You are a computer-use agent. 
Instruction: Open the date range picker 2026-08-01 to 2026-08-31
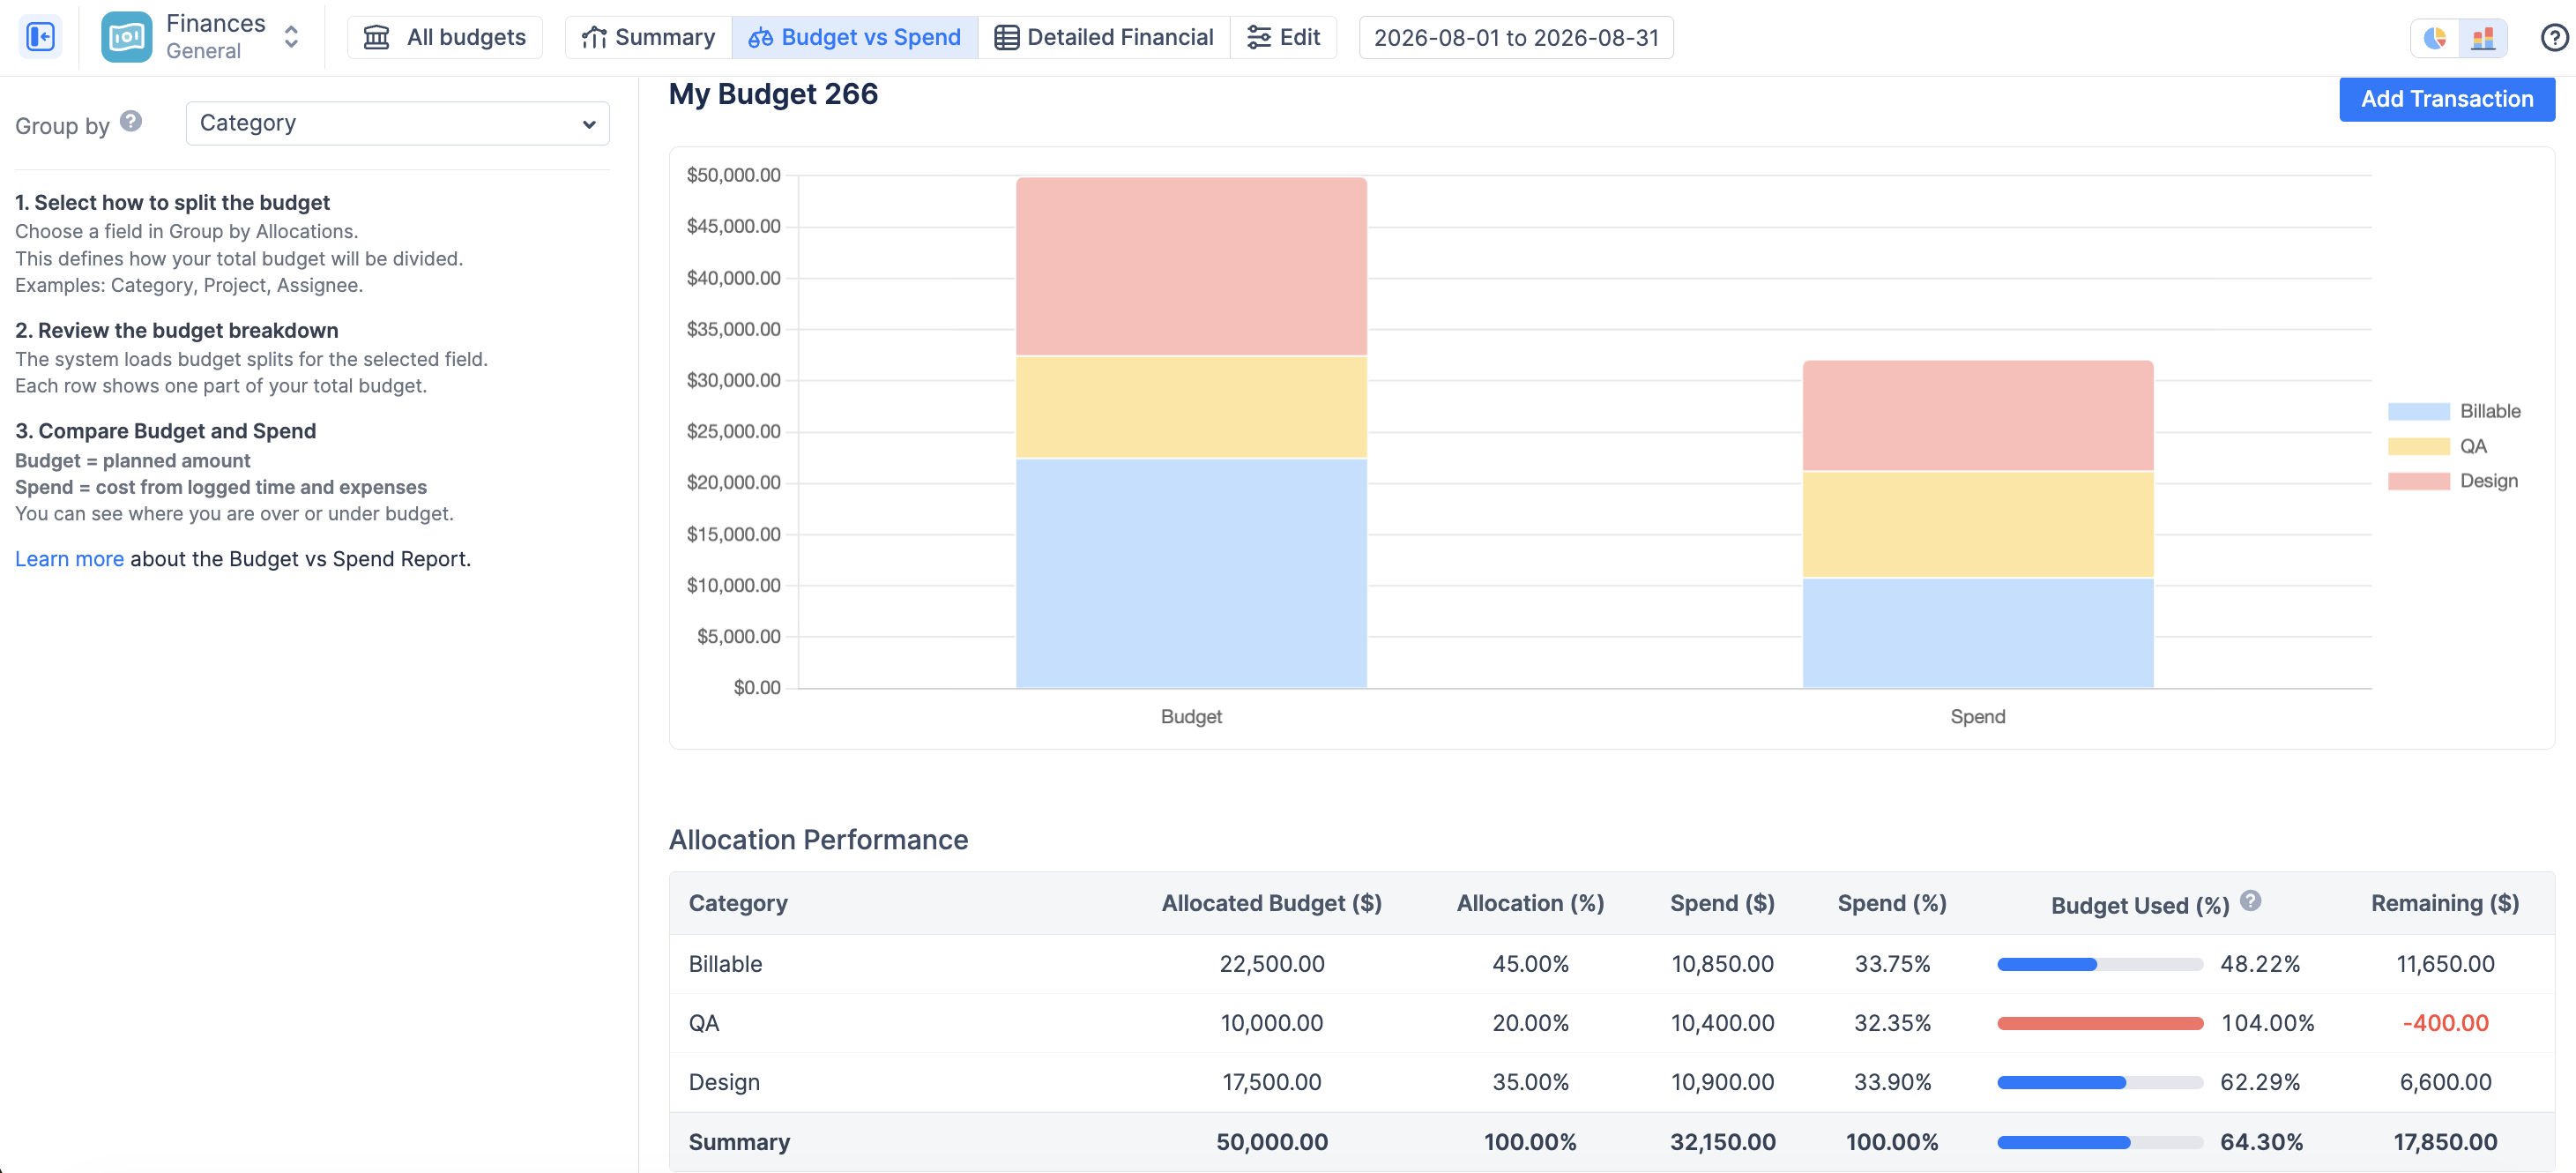tap(1516, 37)
